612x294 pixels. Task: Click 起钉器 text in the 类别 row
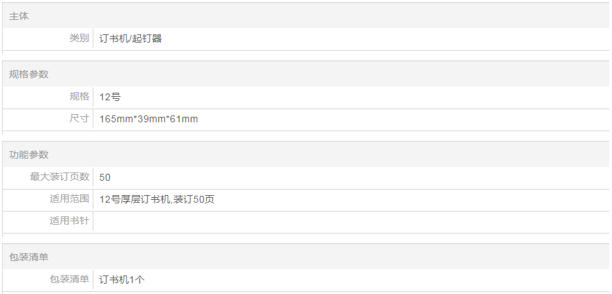148,38
